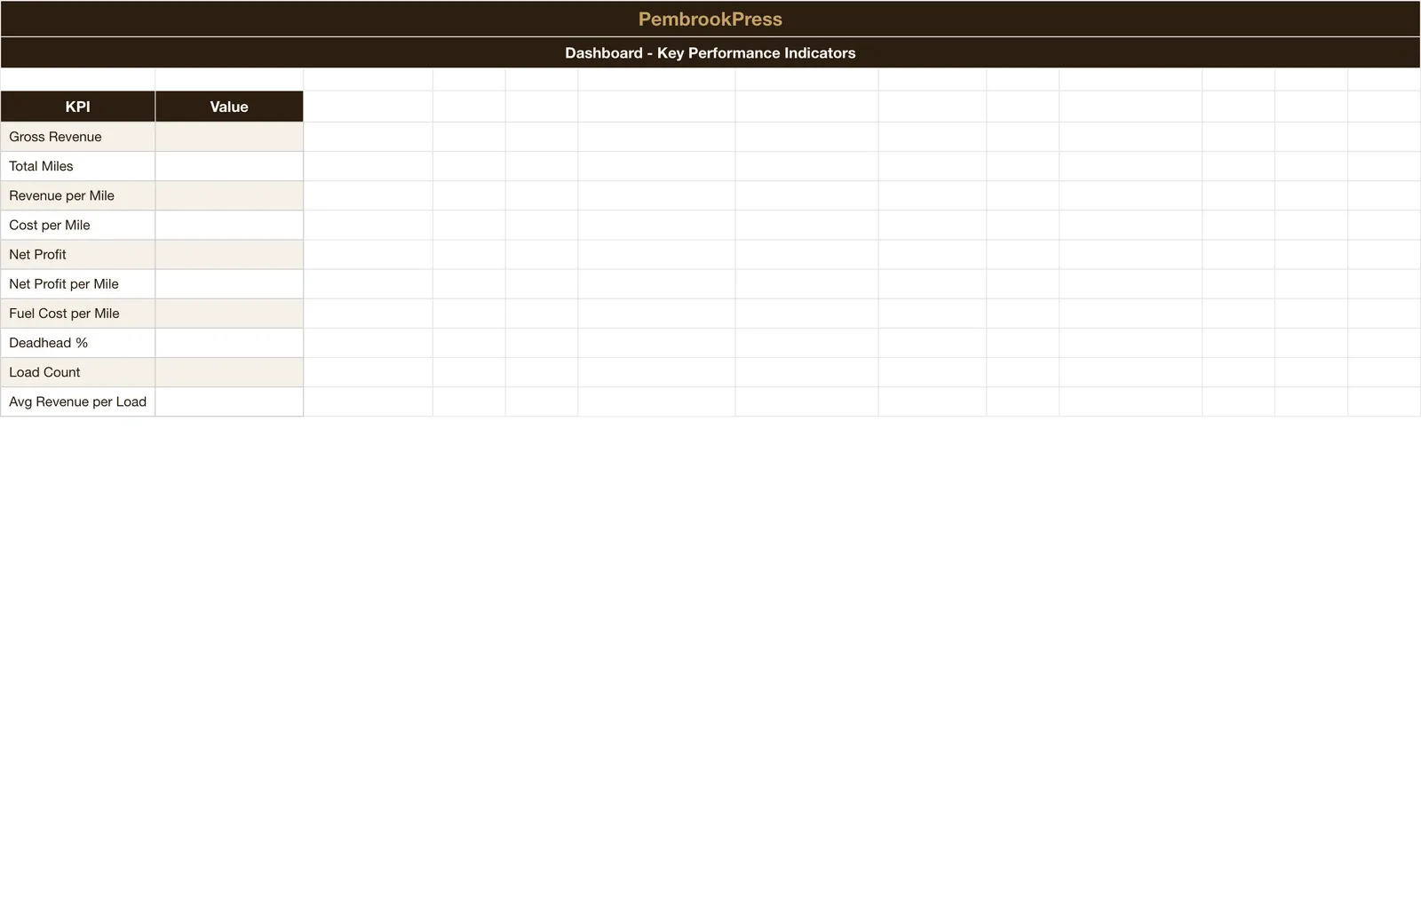The height and width of the screenshot is (914, 1421).
Task: Select the KPI column header
Action: 78,107
